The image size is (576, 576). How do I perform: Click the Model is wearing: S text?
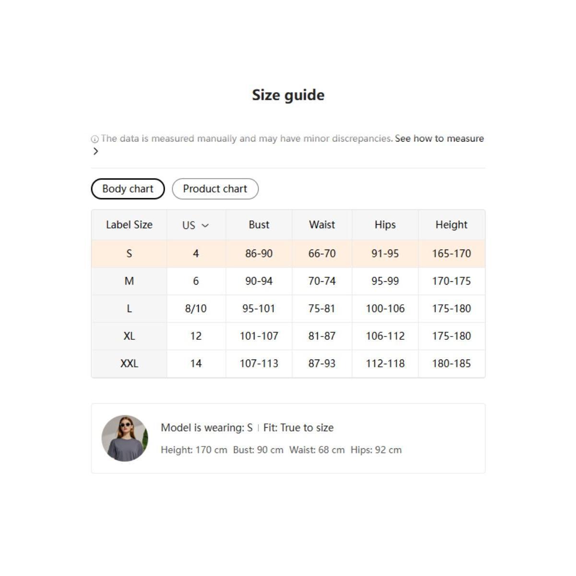point(206,428)
